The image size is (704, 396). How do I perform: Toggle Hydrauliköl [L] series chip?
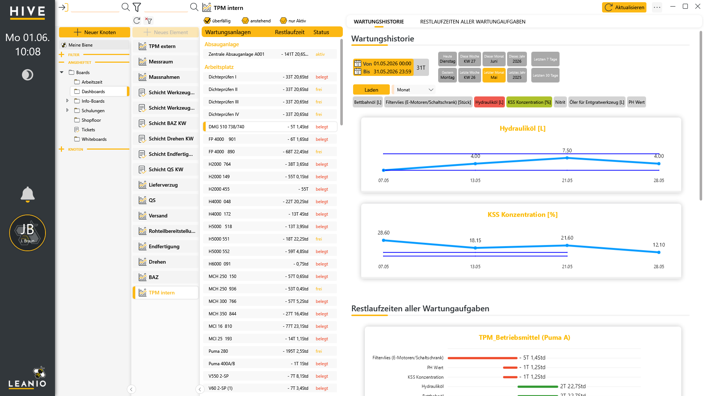click(x=489, y=102)
